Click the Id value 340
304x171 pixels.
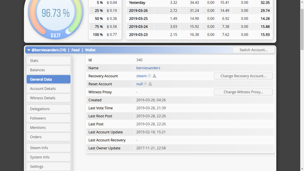click(x=139, y=60)
